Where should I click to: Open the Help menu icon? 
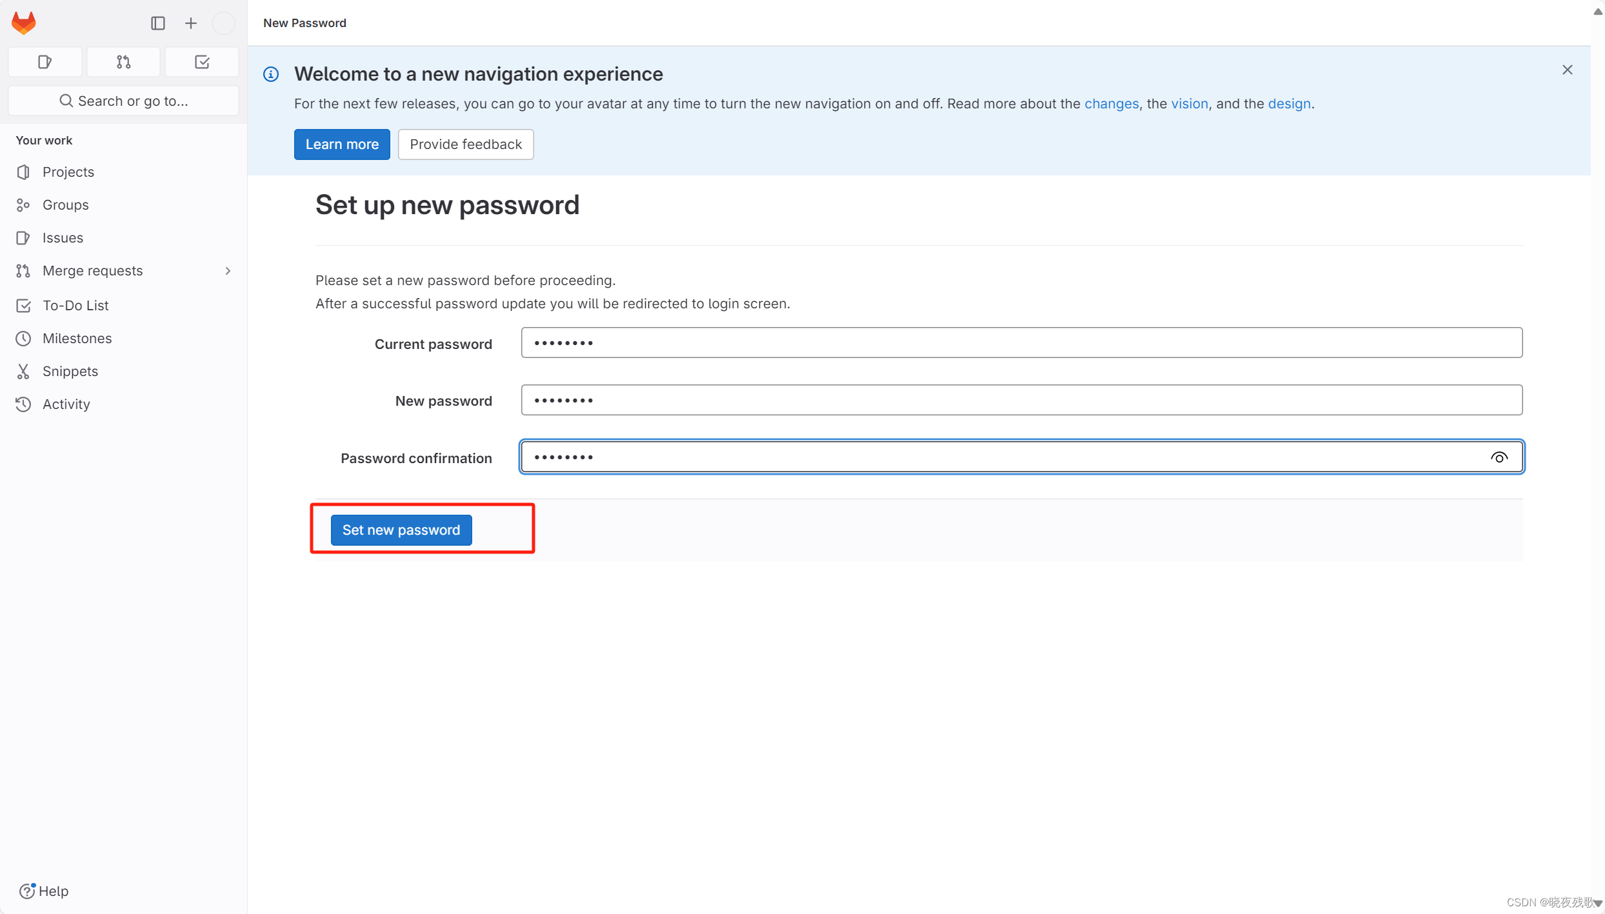tap(44, 891)
